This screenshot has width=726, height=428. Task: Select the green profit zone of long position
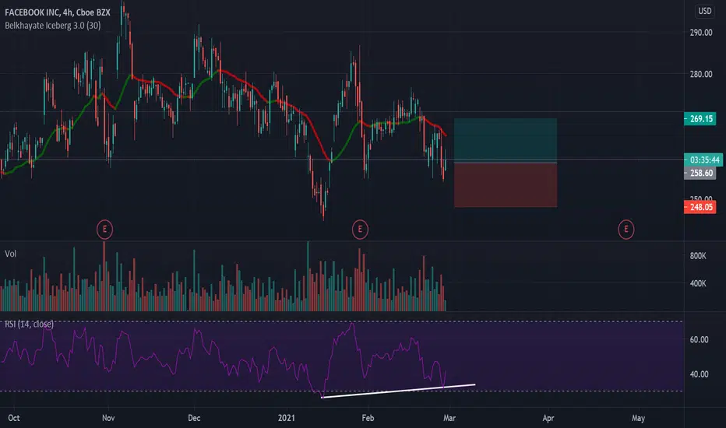505,141
